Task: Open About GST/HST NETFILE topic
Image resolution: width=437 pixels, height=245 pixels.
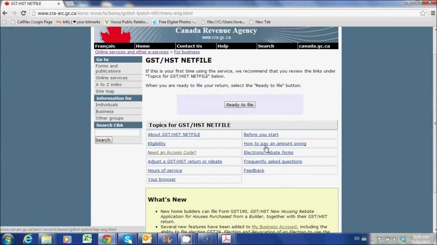Action: click(x=174, y=134)
